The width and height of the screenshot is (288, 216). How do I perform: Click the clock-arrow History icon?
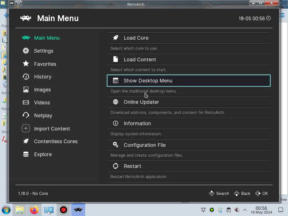[26, 76]
